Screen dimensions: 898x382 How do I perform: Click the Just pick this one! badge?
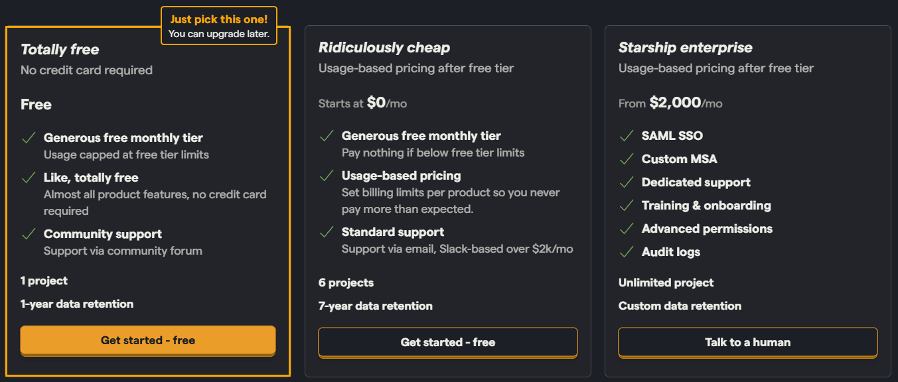[x=218, y=26]
